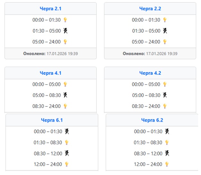Click the power-off icon beside 00:00 – 01:30 in Черга 6.1
Viewport: 201px width, 175px height.
[x=67, y=131]
